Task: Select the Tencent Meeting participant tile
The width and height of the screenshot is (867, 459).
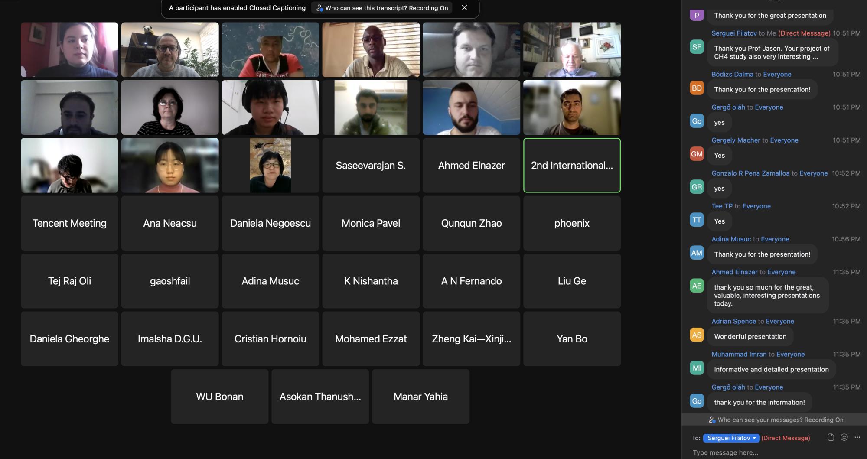Action: [69, 223]
